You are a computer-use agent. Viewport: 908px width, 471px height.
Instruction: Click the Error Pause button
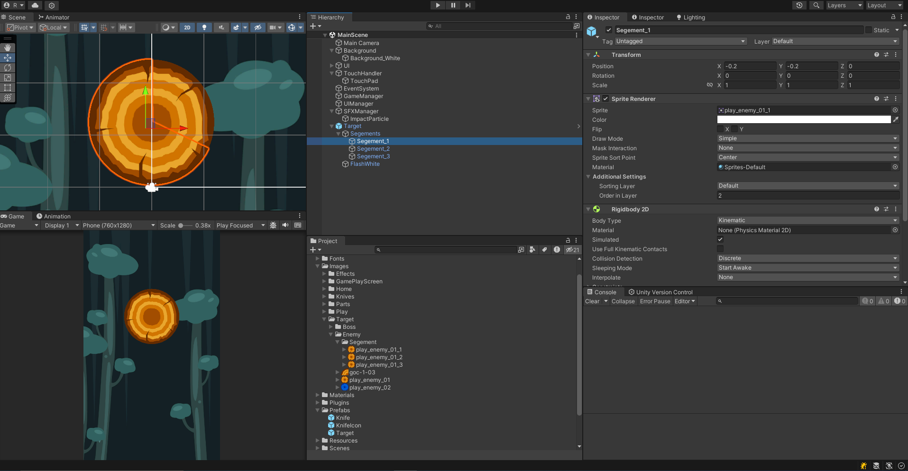tap(655, 301)
